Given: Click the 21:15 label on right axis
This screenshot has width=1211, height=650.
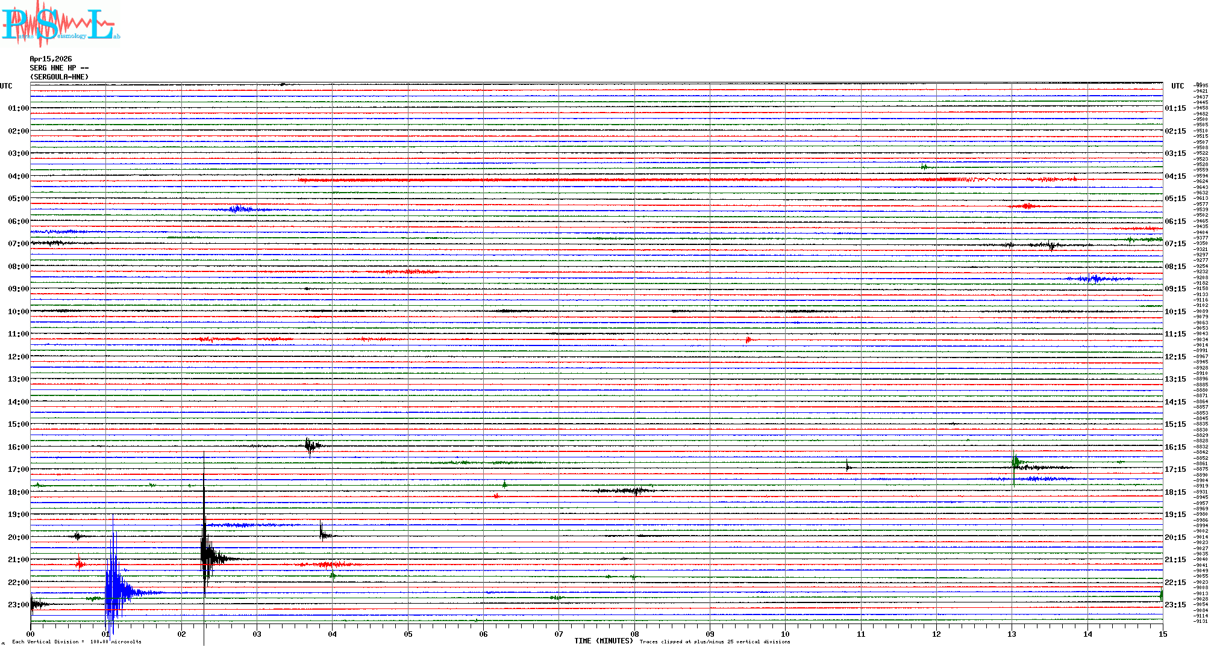Looking at the screenshot, I should [x=1175, y=560].
